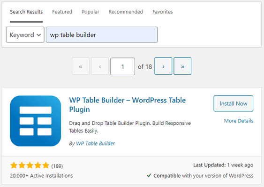The height and width of the screenshot is (187, 264).
Task: Click the plugin description text
Action: pyautogui.click(x=130, y=127)
